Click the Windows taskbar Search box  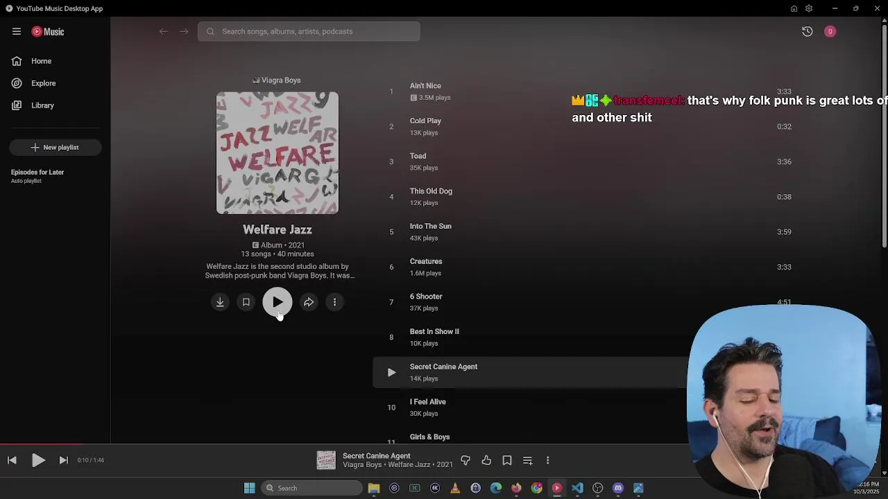coord(312,488)
